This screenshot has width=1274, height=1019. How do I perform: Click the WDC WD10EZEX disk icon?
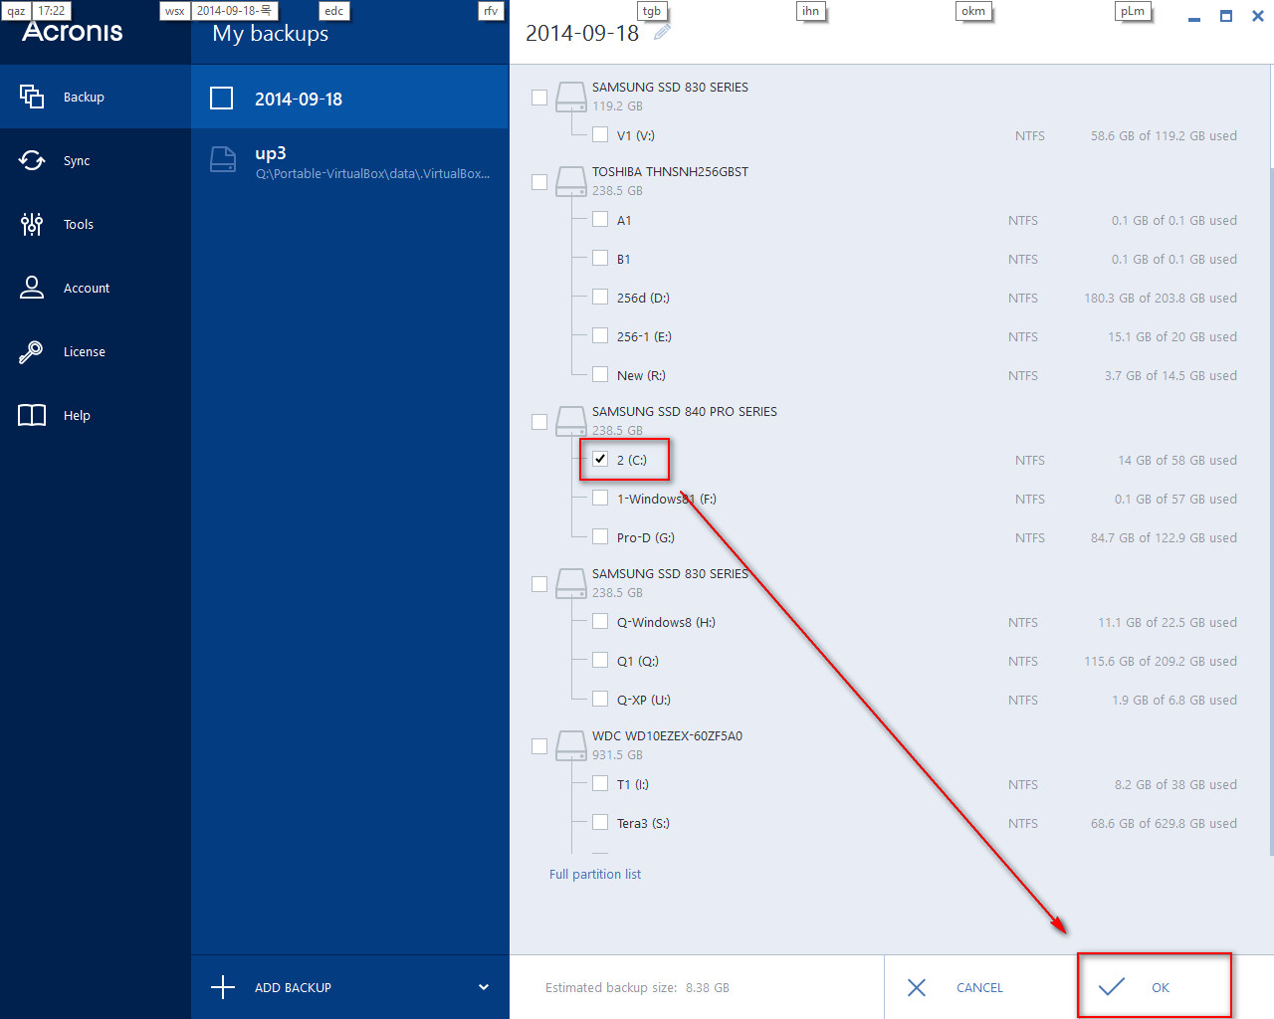click(x=571, y=745)
